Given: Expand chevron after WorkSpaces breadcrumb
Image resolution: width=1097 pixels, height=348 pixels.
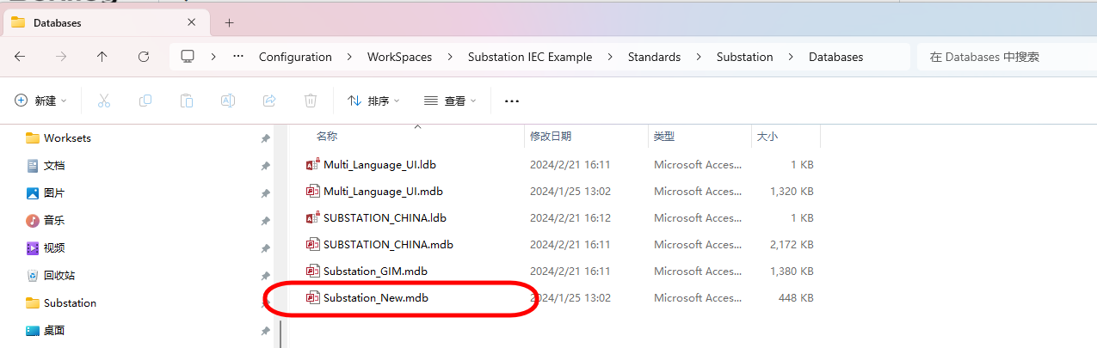Looking at the screenshot, I should click(450, 57).
